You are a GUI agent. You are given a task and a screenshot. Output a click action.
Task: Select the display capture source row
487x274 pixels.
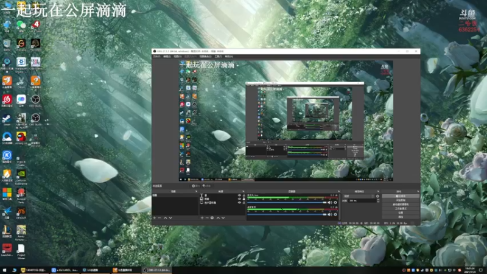click(x=222, y=203)
